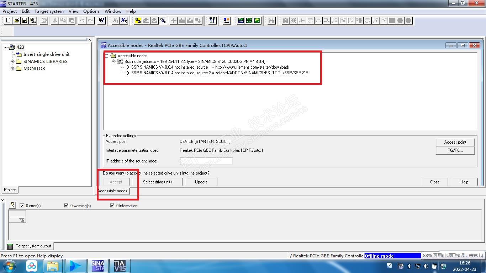Open the blue play arrow taskbar app
Screen dimensions: 486x273
tap(75, 266)
